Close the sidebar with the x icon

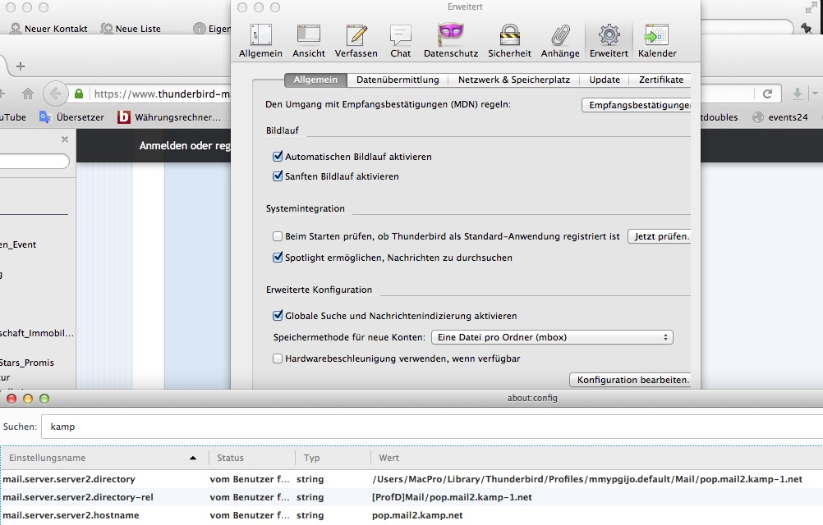[65, 139]
